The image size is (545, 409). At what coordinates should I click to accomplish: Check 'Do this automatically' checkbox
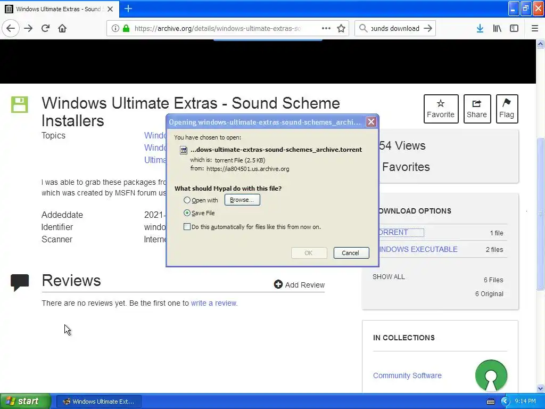(x=187, y=227)
